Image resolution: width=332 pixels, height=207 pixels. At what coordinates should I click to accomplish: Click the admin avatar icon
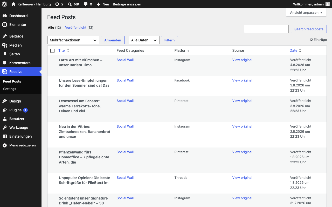tap(328, 4)
